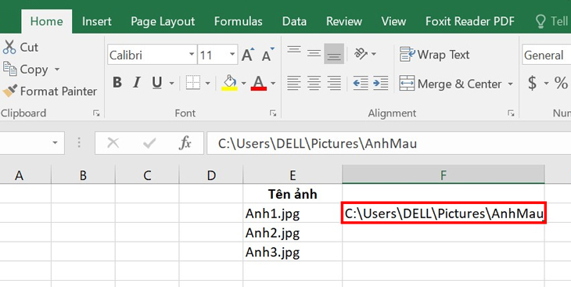
Task: Select cell containing Anh3.jpg
Action: [x=293, y=252]
